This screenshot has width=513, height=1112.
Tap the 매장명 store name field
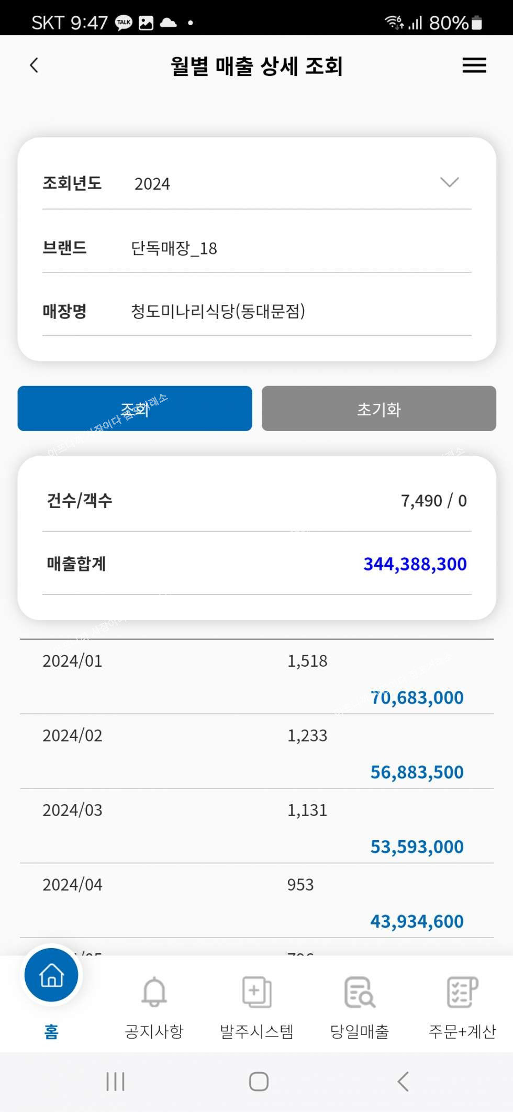point(218,311)
